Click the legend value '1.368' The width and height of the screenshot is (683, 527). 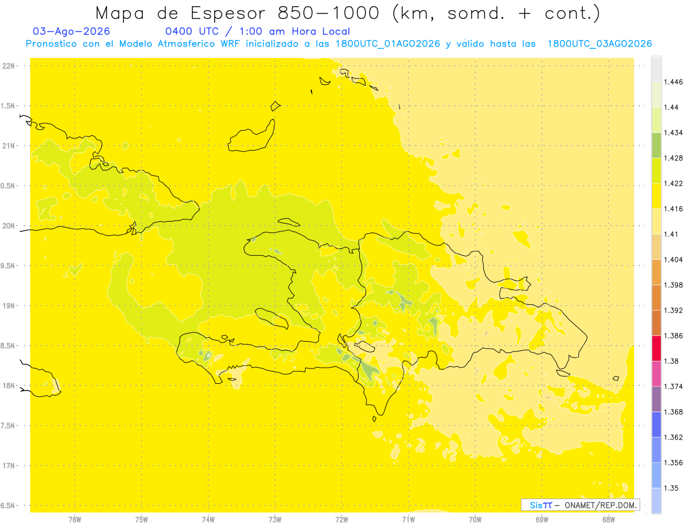coord(673,412)
